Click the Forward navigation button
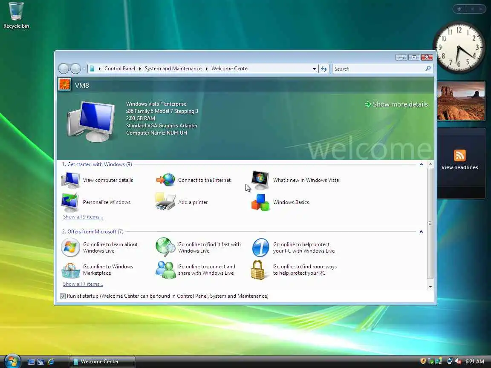Viewport: 491px width, 368px height. pos(75,69)
